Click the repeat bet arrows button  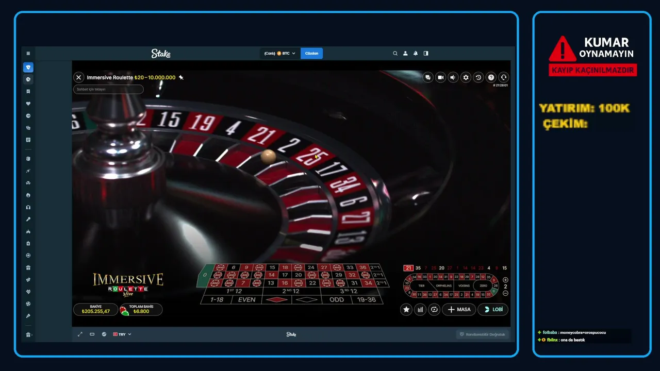click(434, 310)
